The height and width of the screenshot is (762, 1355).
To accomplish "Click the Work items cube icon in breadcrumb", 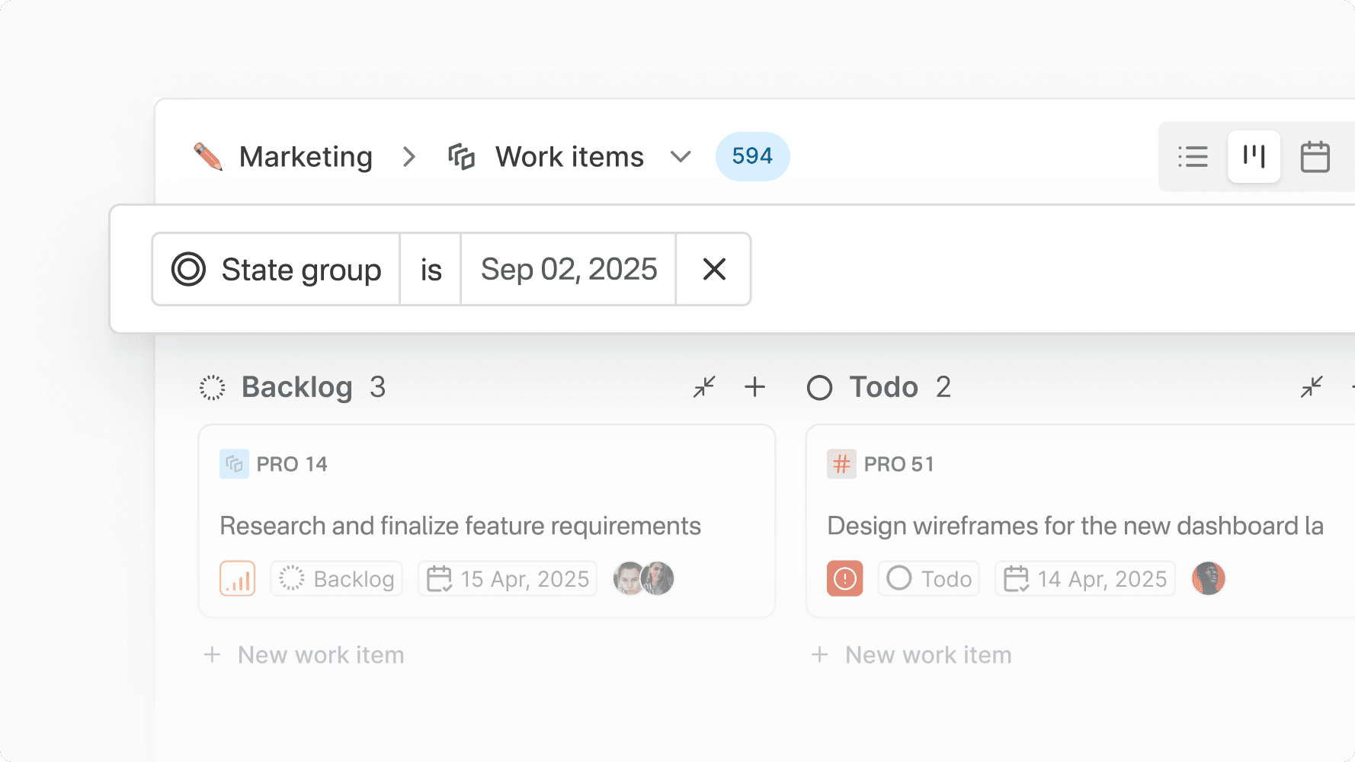I will pyautogui.click(x=462, y=156).
